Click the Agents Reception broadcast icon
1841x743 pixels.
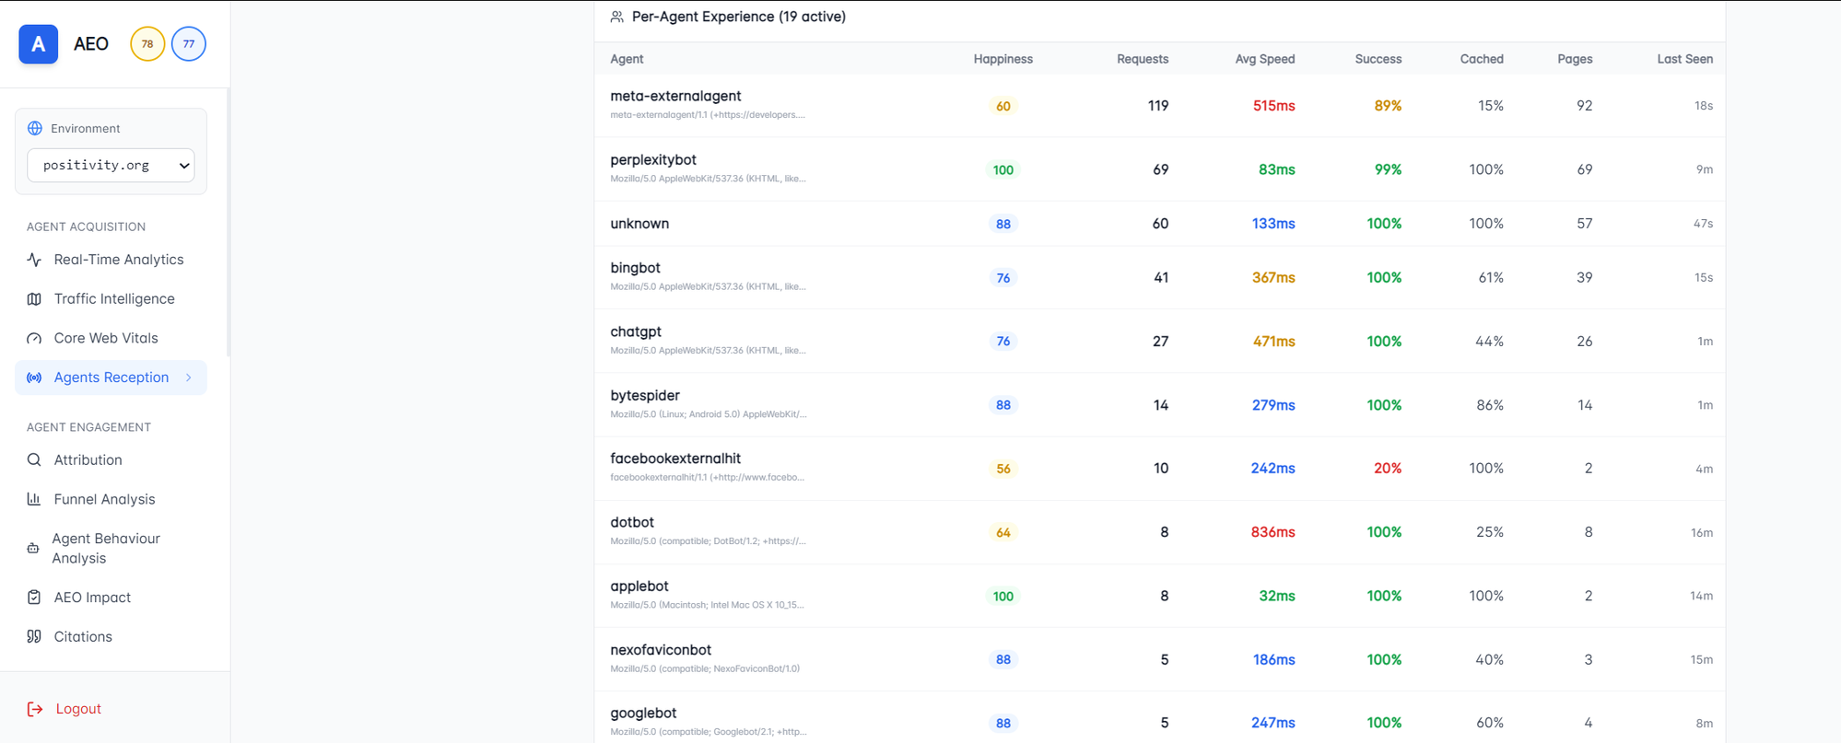click(x=34, y=377)
